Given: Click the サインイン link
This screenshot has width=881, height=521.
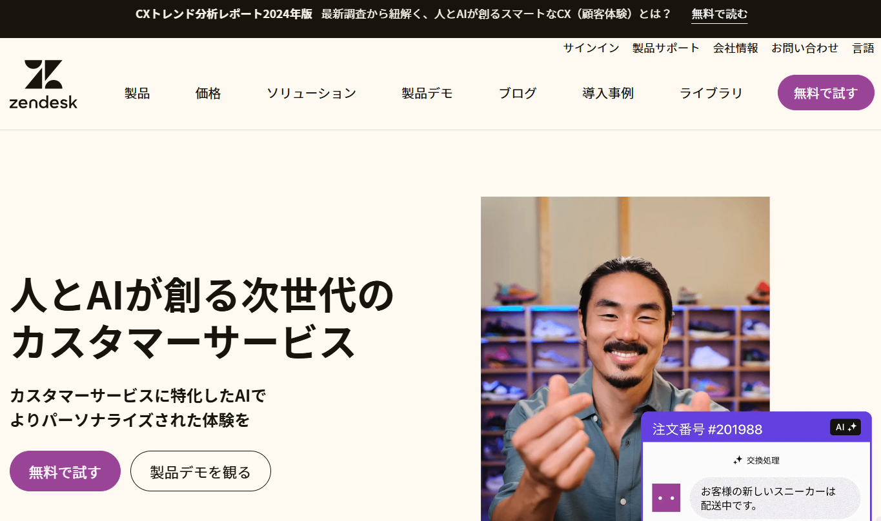Looking at the screenshot, I should 591,48.
